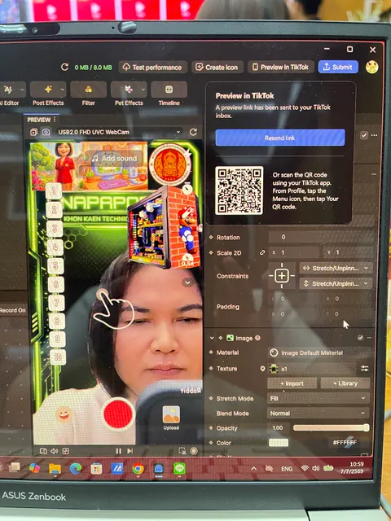Adjust the Opacity slider

click(331, 427)
